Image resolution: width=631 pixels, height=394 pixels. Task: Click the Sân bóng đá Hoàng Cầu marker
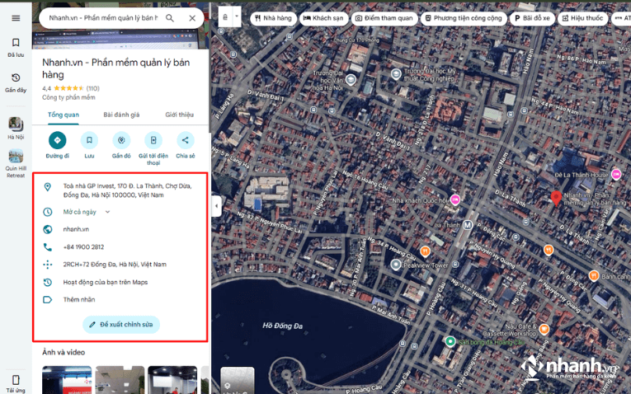[x=450, y=342]
